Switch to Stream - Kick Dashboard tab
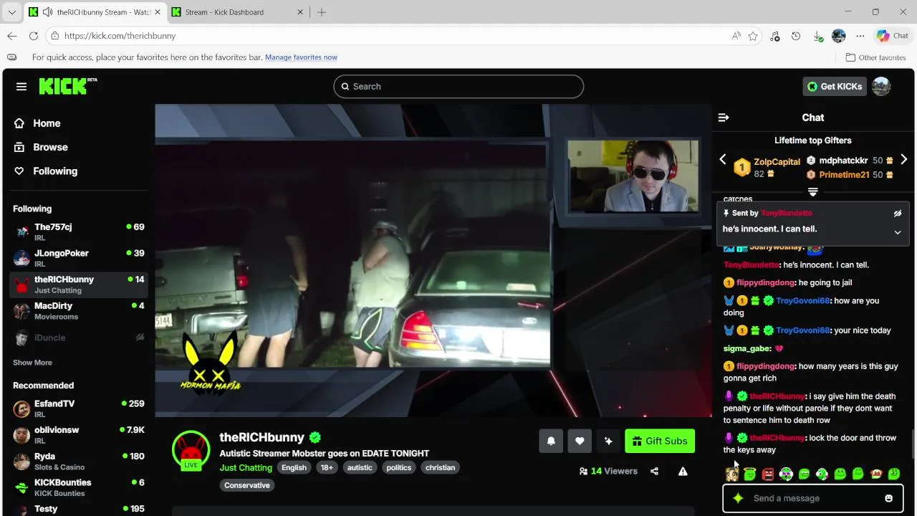 coord(238,12)
